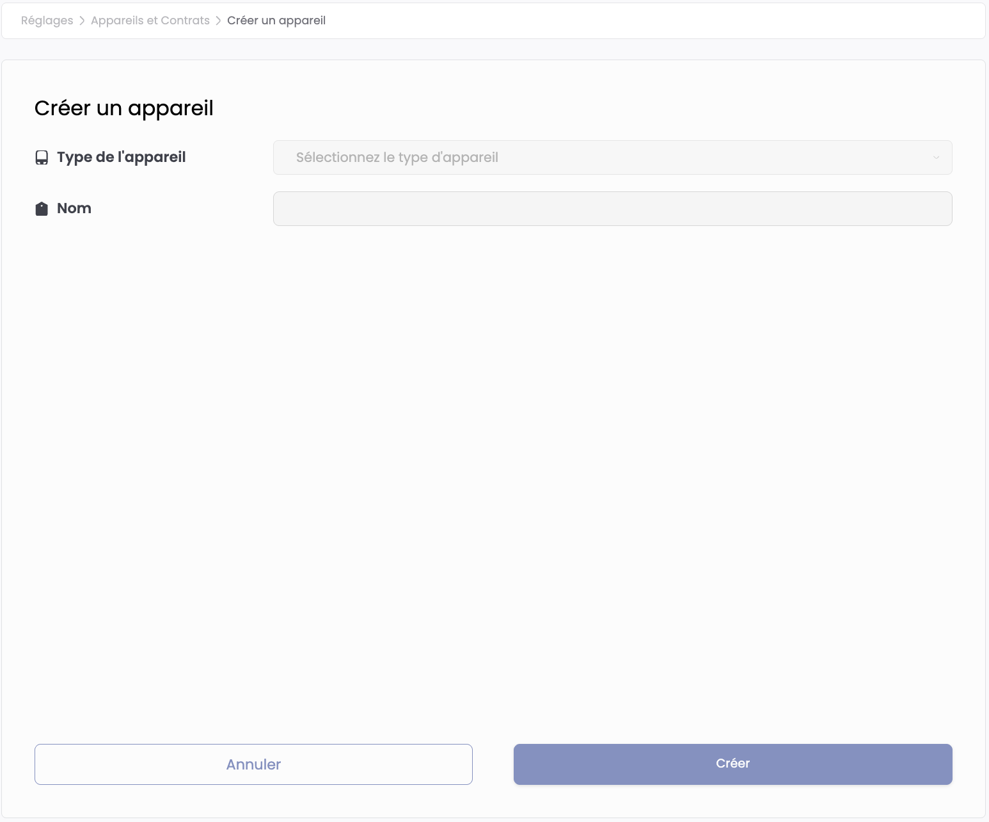Return to Réglages settings page
989x822 pixels.
pyautogui.click(x=47, y=20)
